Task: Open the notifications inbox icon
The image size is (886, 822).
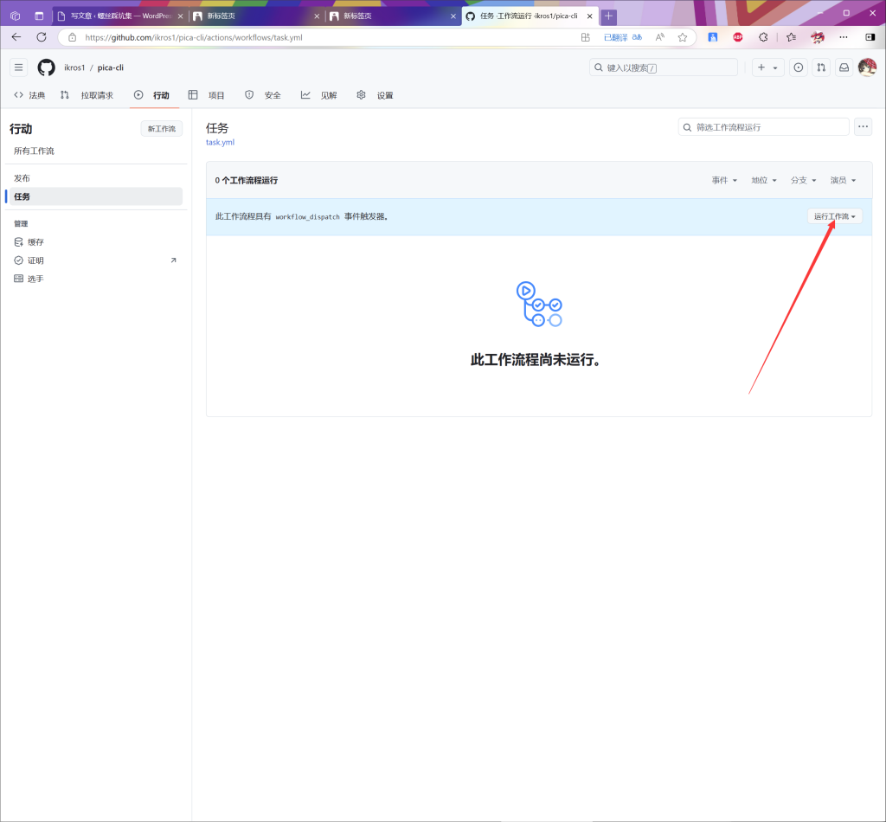Action: [844, 67]
